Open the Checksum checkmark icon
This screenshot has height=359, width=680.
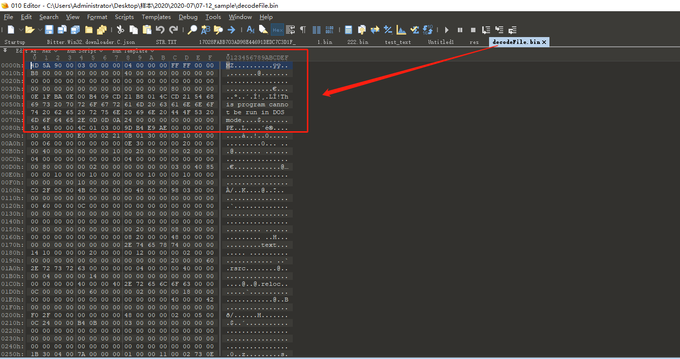pos(415,30)
